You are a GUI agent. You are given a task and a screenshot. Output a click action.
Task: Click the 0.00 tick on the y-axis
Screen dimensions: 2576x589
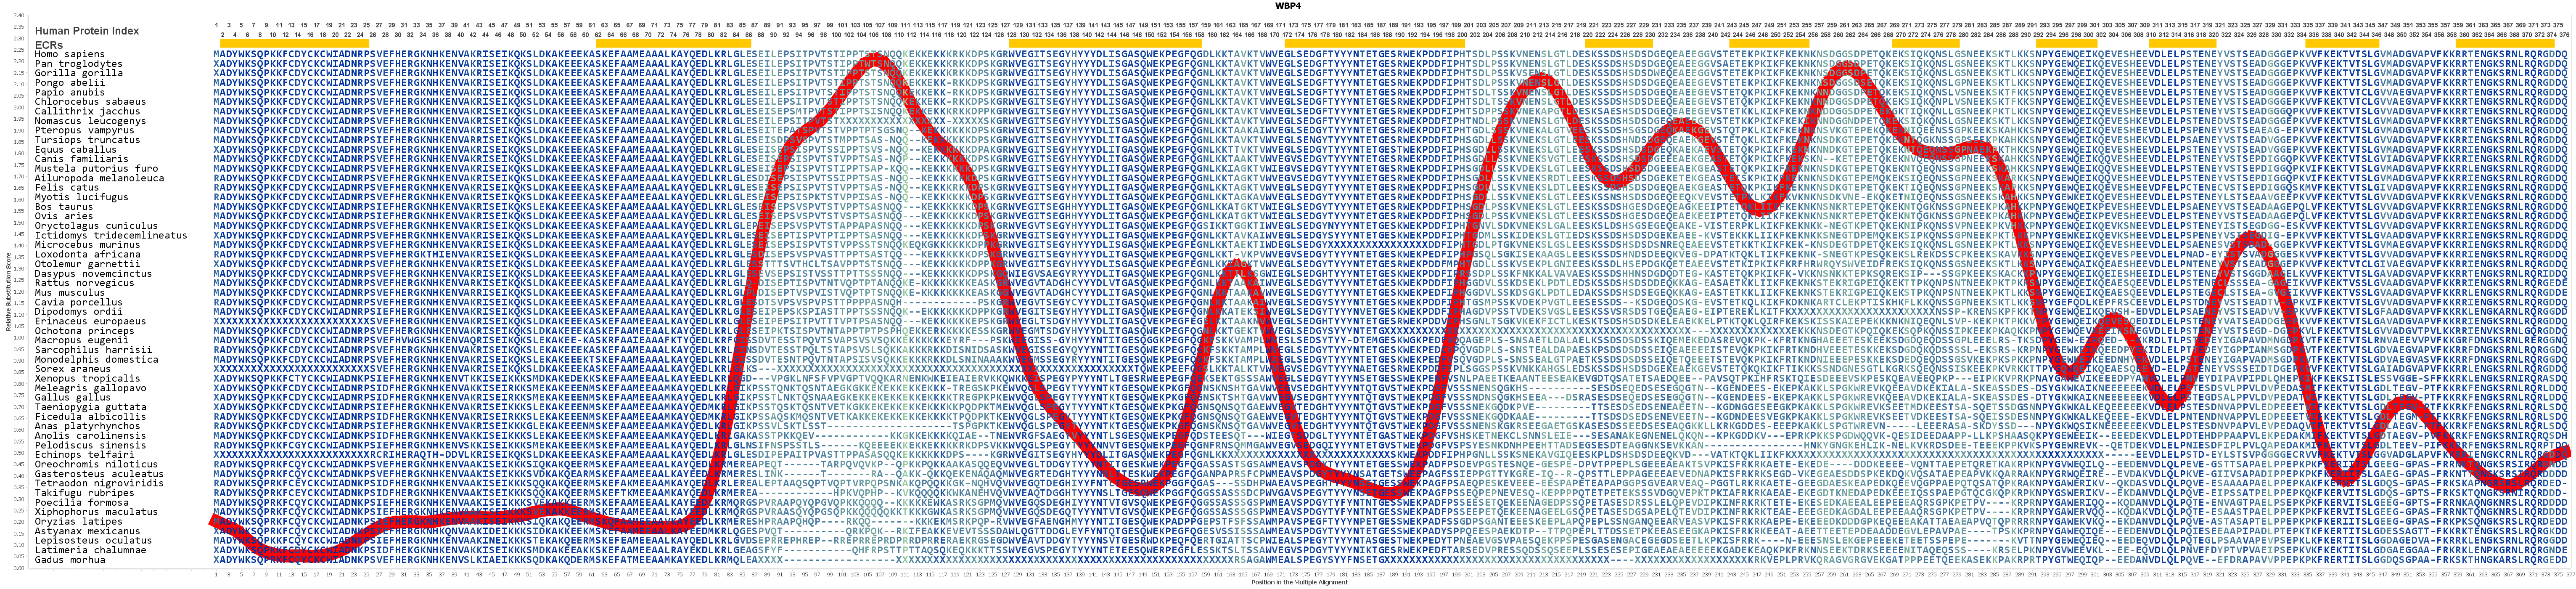[x=19, y=568]
